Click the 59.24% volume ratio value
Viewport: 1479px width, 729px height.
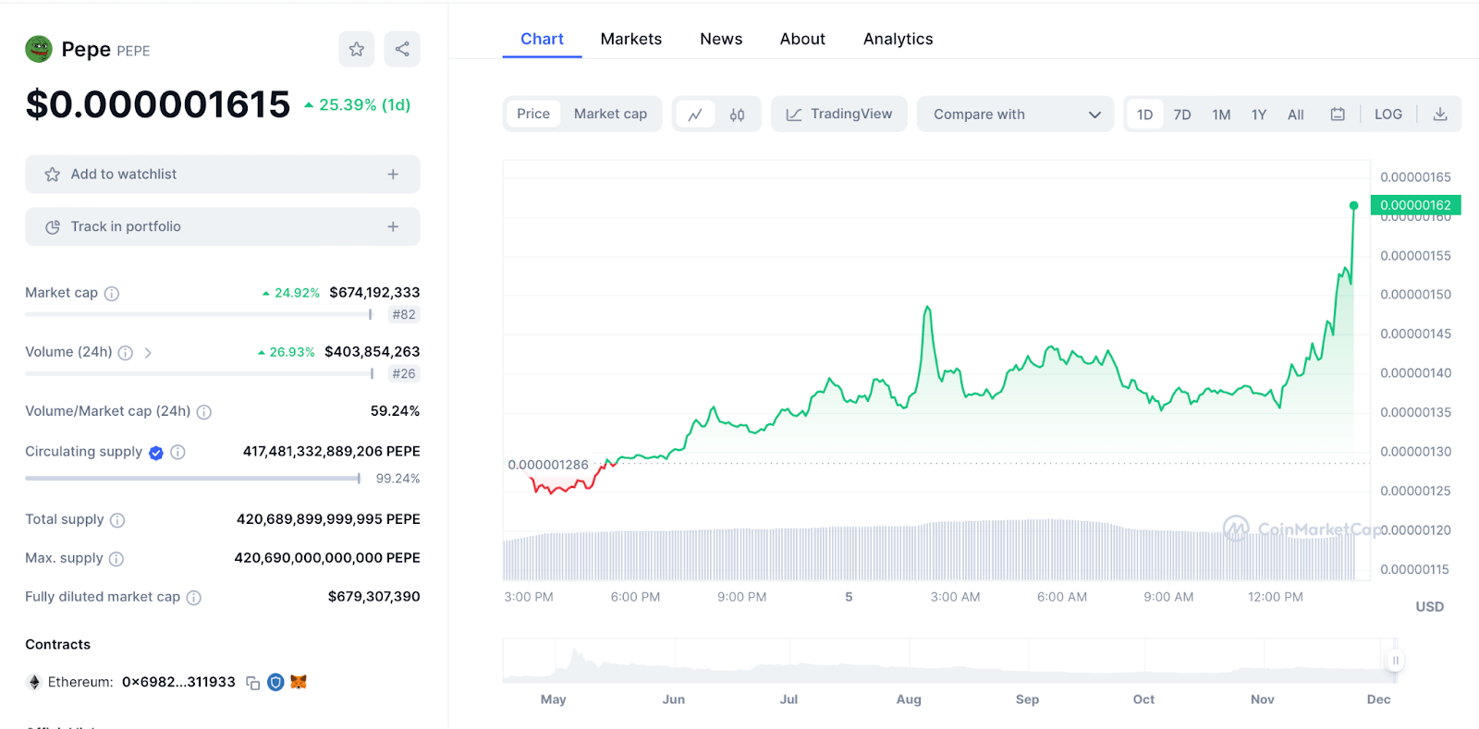pyautogui.click(x=396, y=410)
